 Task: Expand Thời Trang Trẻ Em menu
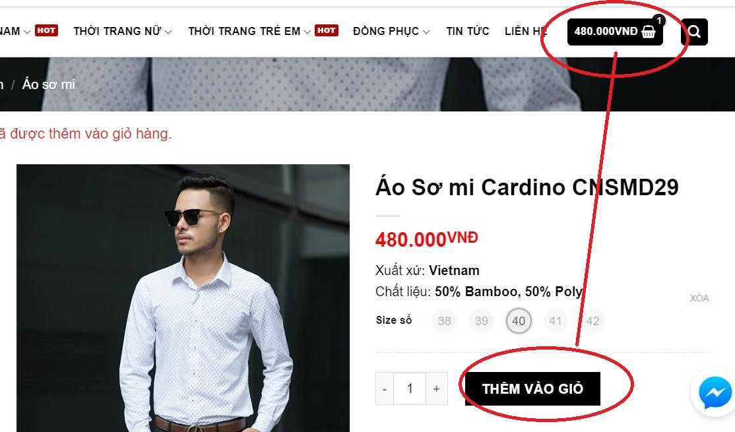point(249,32)
